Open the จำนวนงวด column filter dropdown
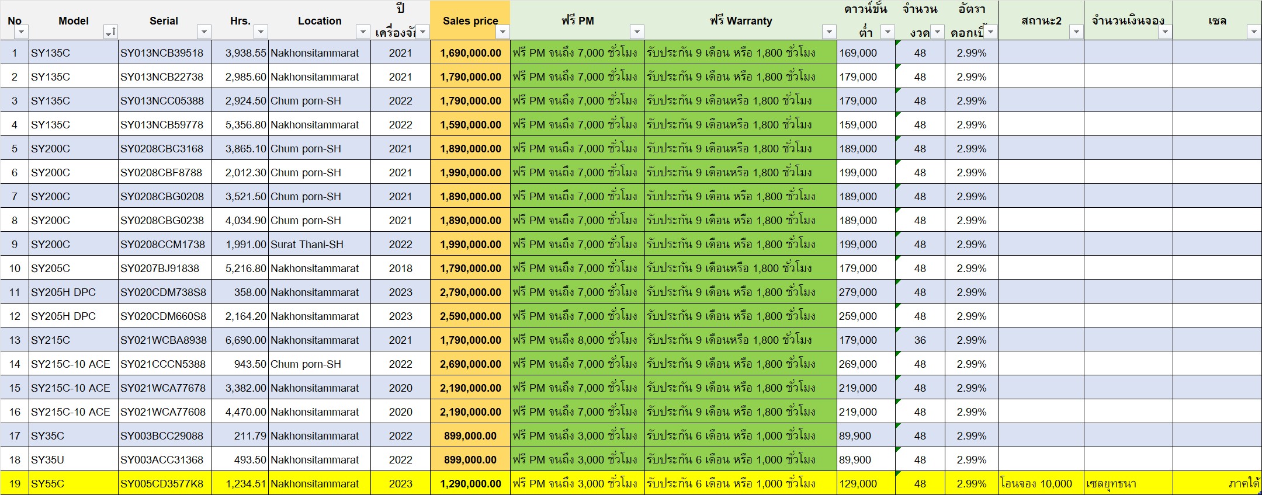 pos(937,32)
